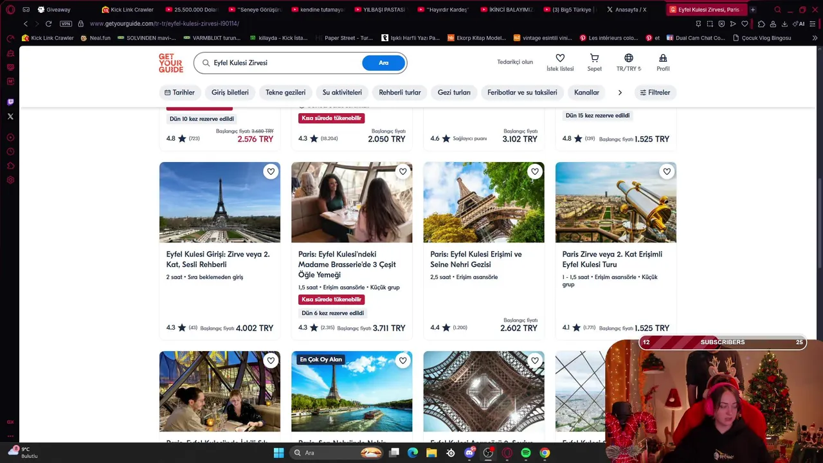The image size is (823, 463).
Task: Click the GetYourGuide logo
Action: point(171,63)
